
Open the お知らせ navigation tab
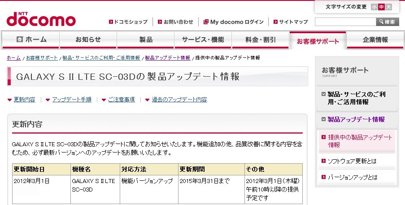coord(88,40)
